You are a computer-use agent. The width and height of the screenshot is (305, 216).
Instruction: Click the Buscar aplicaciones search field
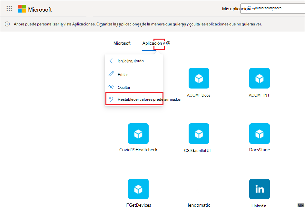point(273,9)
